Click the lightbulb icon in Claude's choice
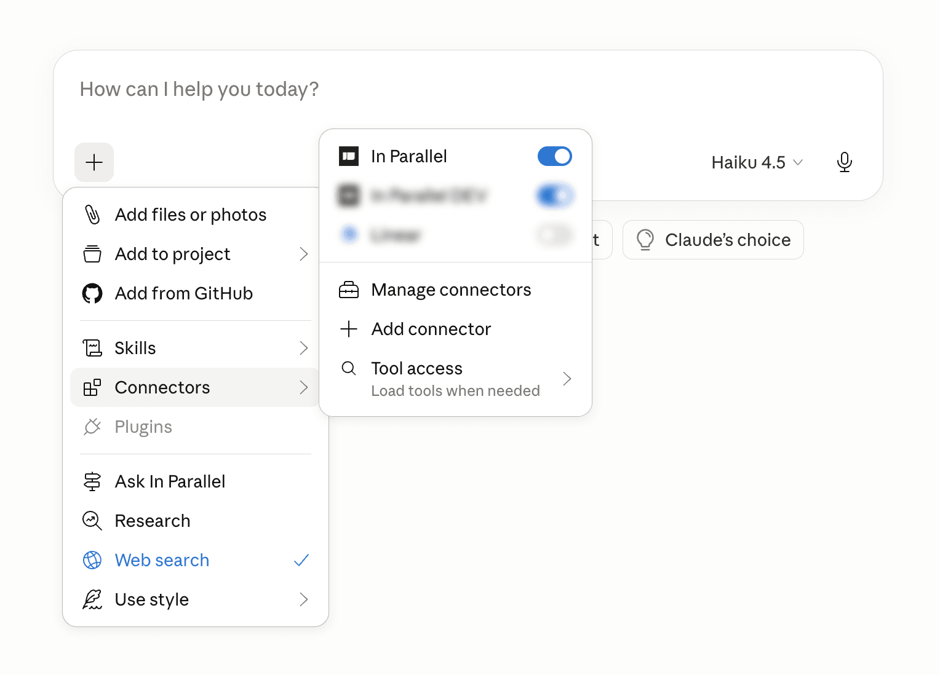This screenshot has width=940, height=675. [645, 240]
